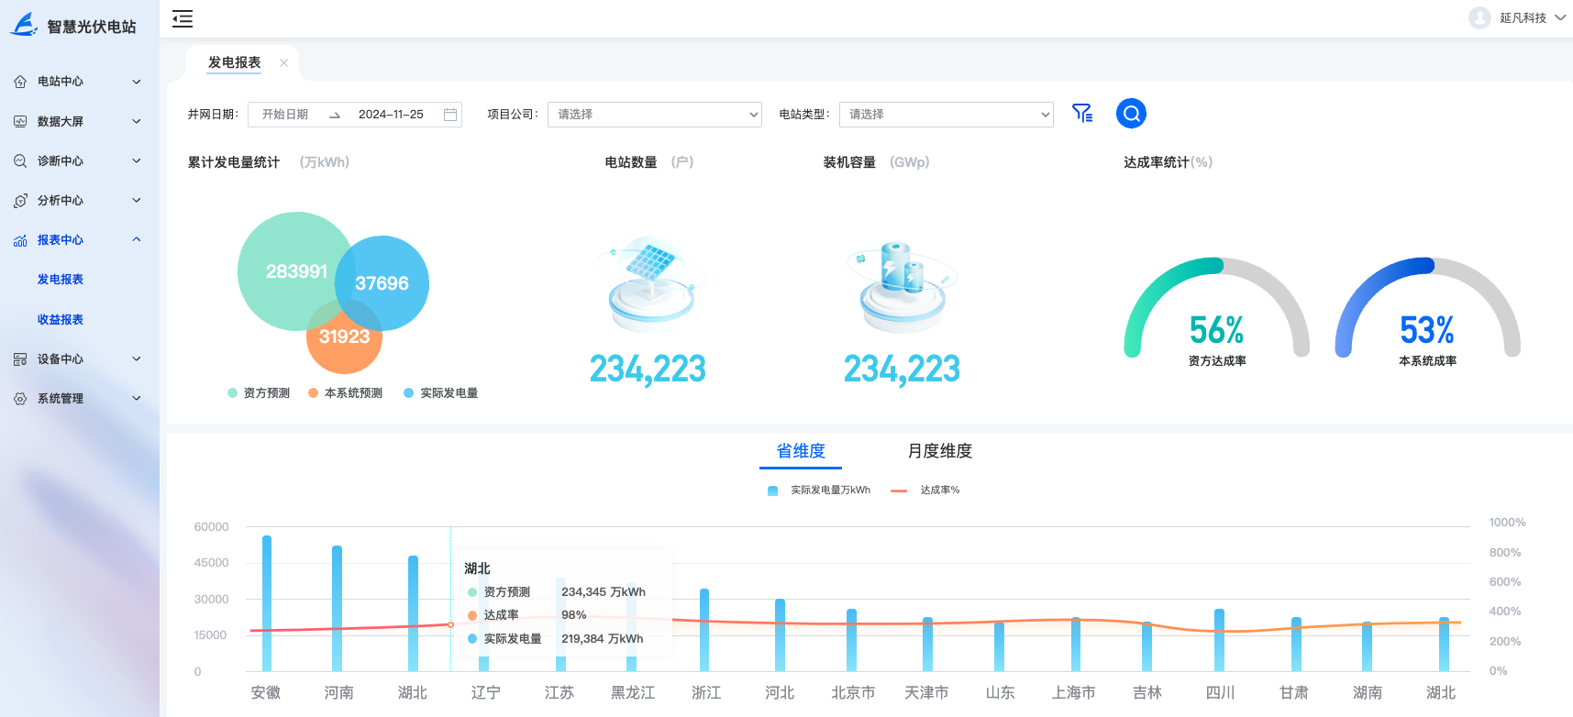Click the 诊断中心 magnifier icon
The width and height of the screenshot is (1573, 717).
coord(20,161)
